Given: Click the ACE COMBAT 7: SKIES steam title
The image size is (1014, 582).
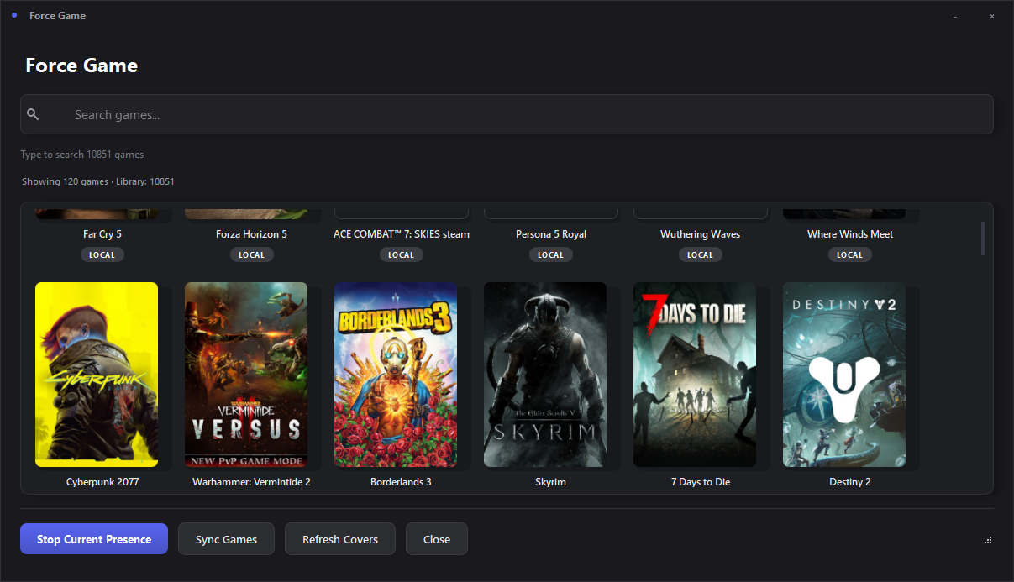Looking at the screenshot, I should tap(402, 234).
